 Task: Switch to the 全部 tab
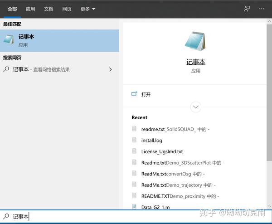coord(12,9)
